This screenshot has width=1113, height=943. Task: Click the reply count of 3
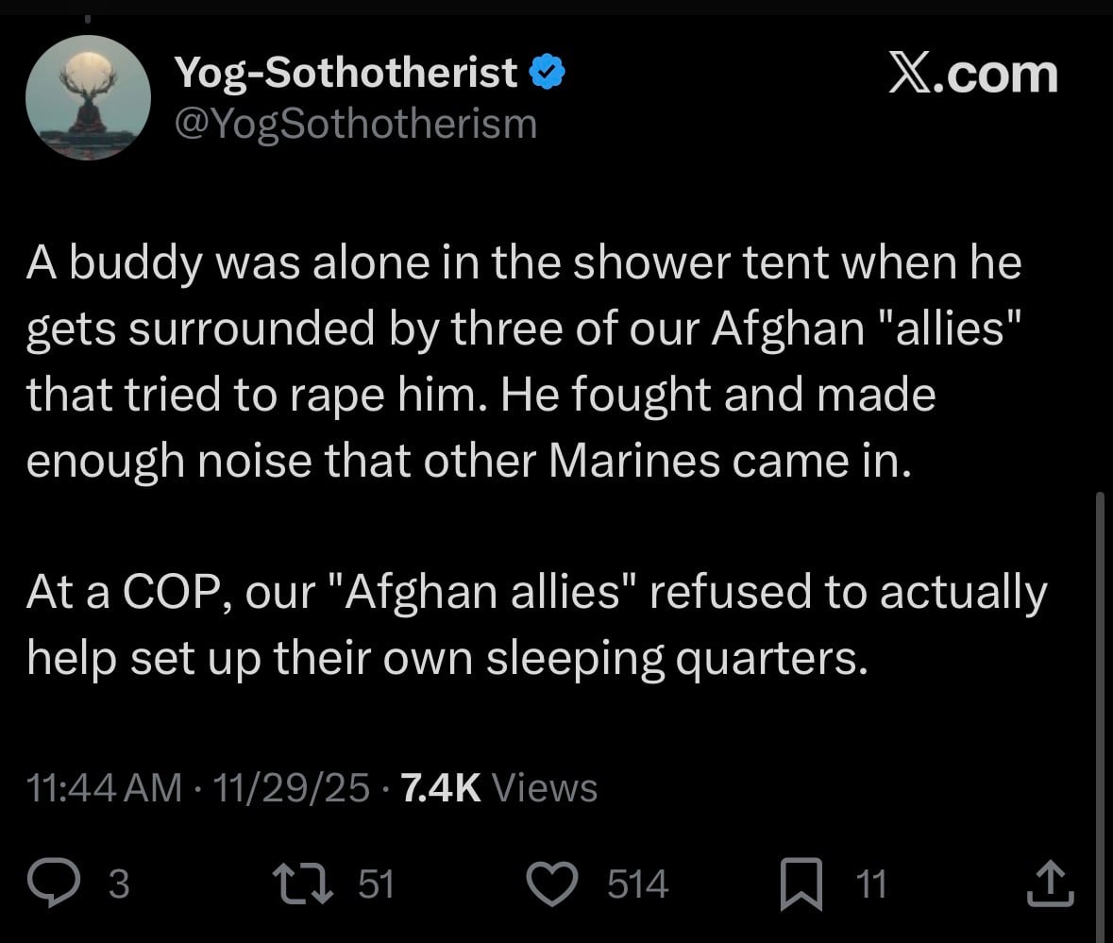coord(118,884)
